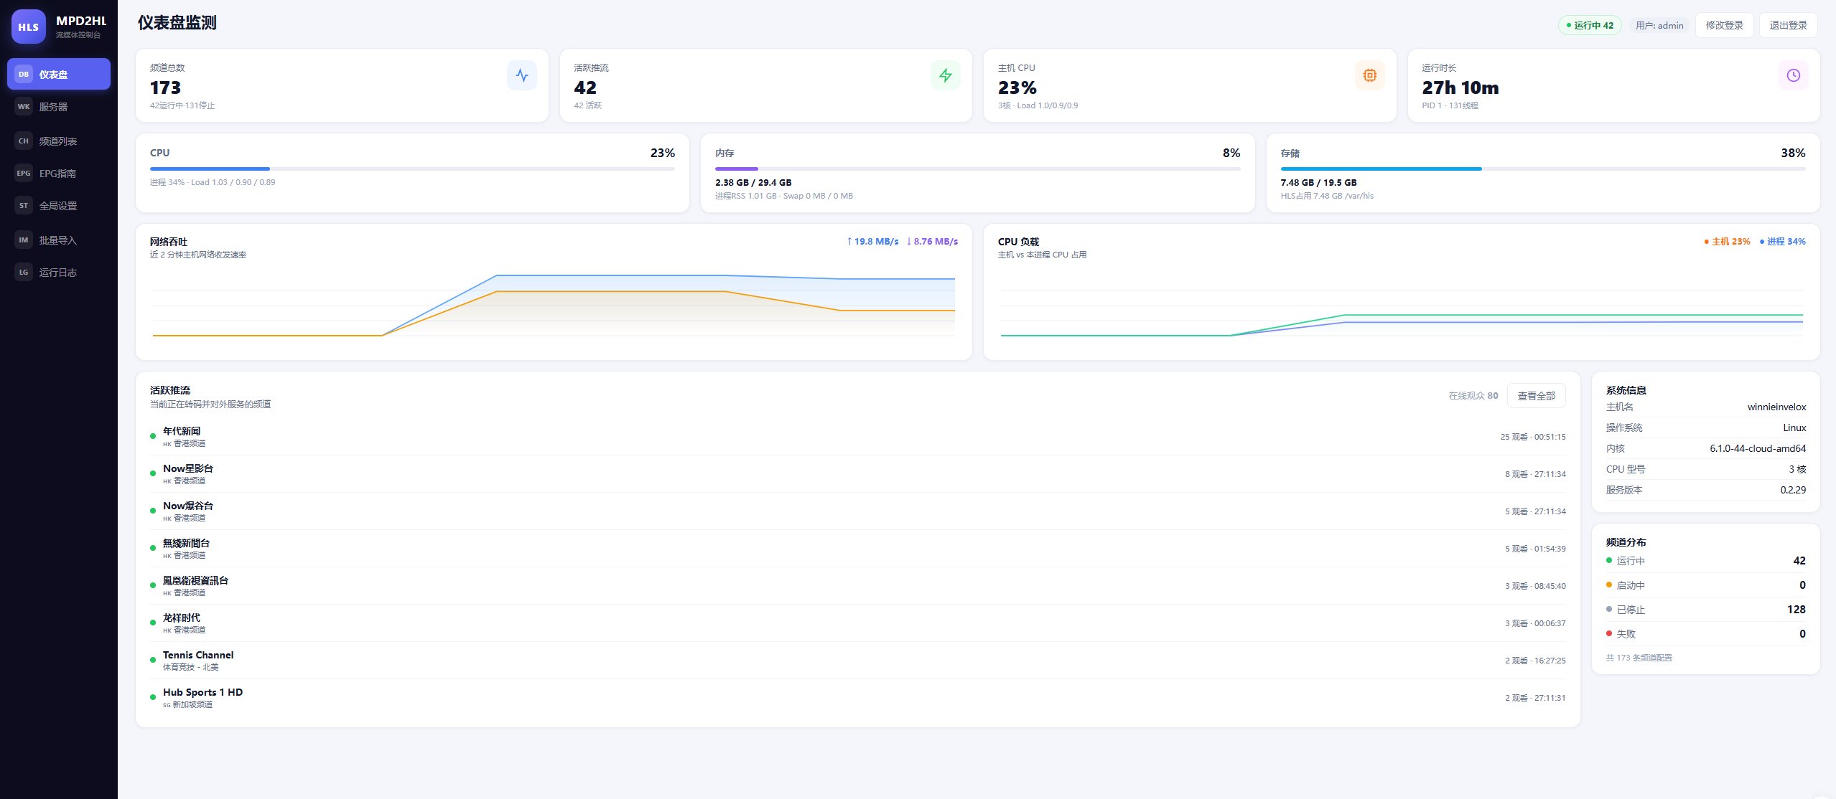Click 查看全部 in active streams
The image size is (1836, 799).
coord(1537,396)
